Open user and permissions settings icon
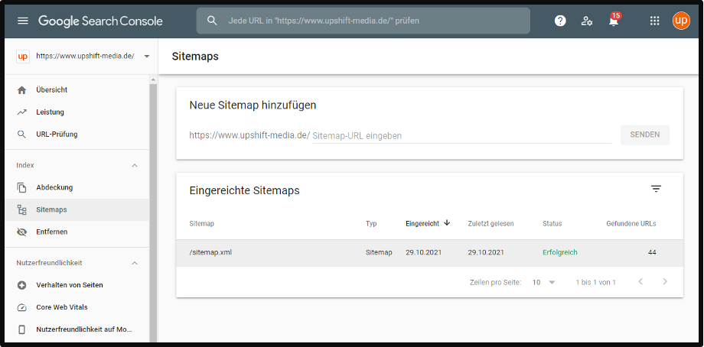This screenshot has height=347, width=704. click(x=587, y=21)
